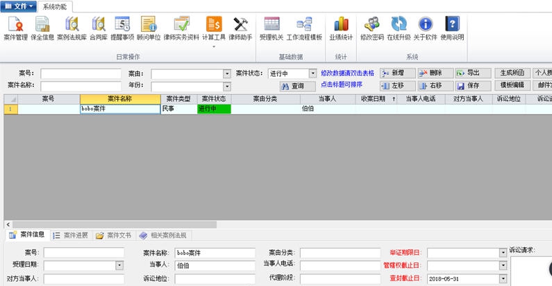The width and height of the screenshot is (552, 286).
Task: Sort table by 案由分类 column header
Action: click(x=266, y=99)
